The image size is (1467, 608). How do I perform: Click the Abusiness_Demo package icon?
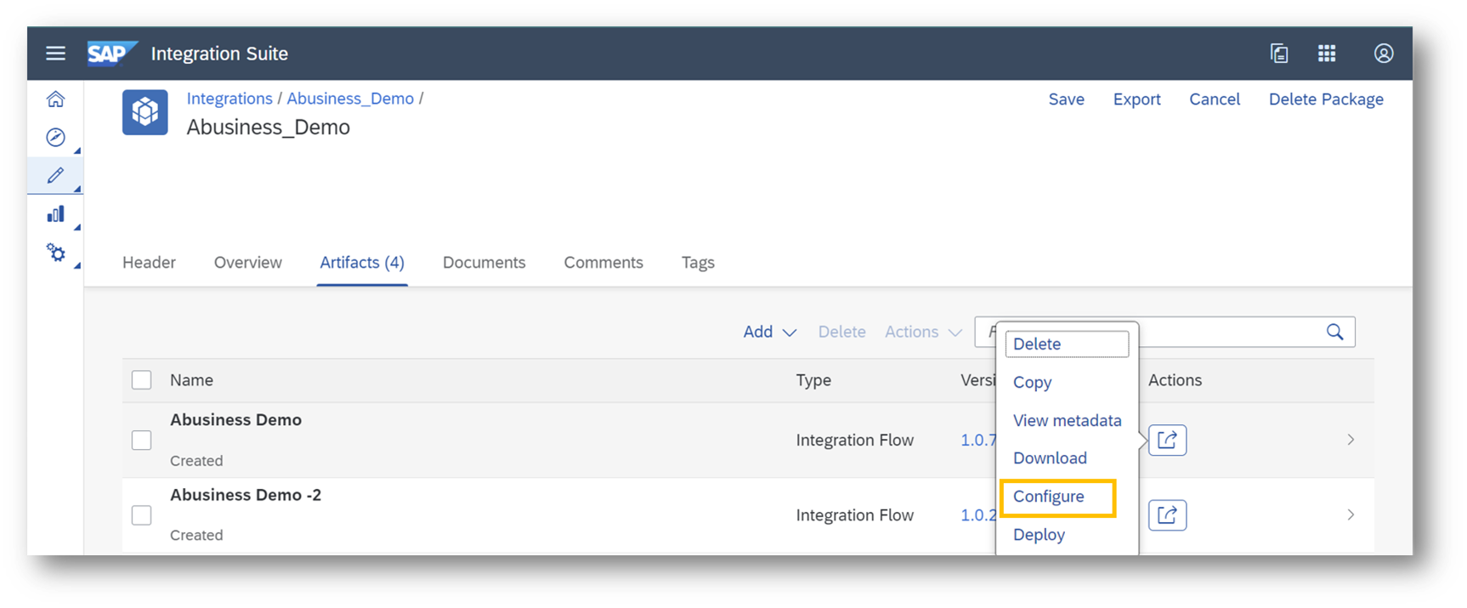145,112
